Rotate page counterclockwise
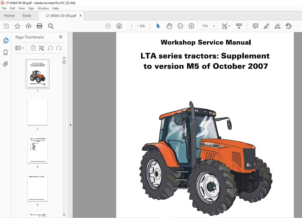 click(51, 48)
